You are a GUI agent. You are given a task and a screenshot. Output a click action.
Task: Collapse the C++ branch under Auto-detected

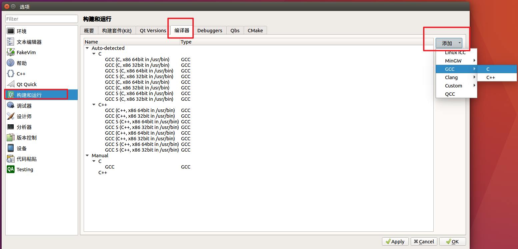click(x=94, y=104)
